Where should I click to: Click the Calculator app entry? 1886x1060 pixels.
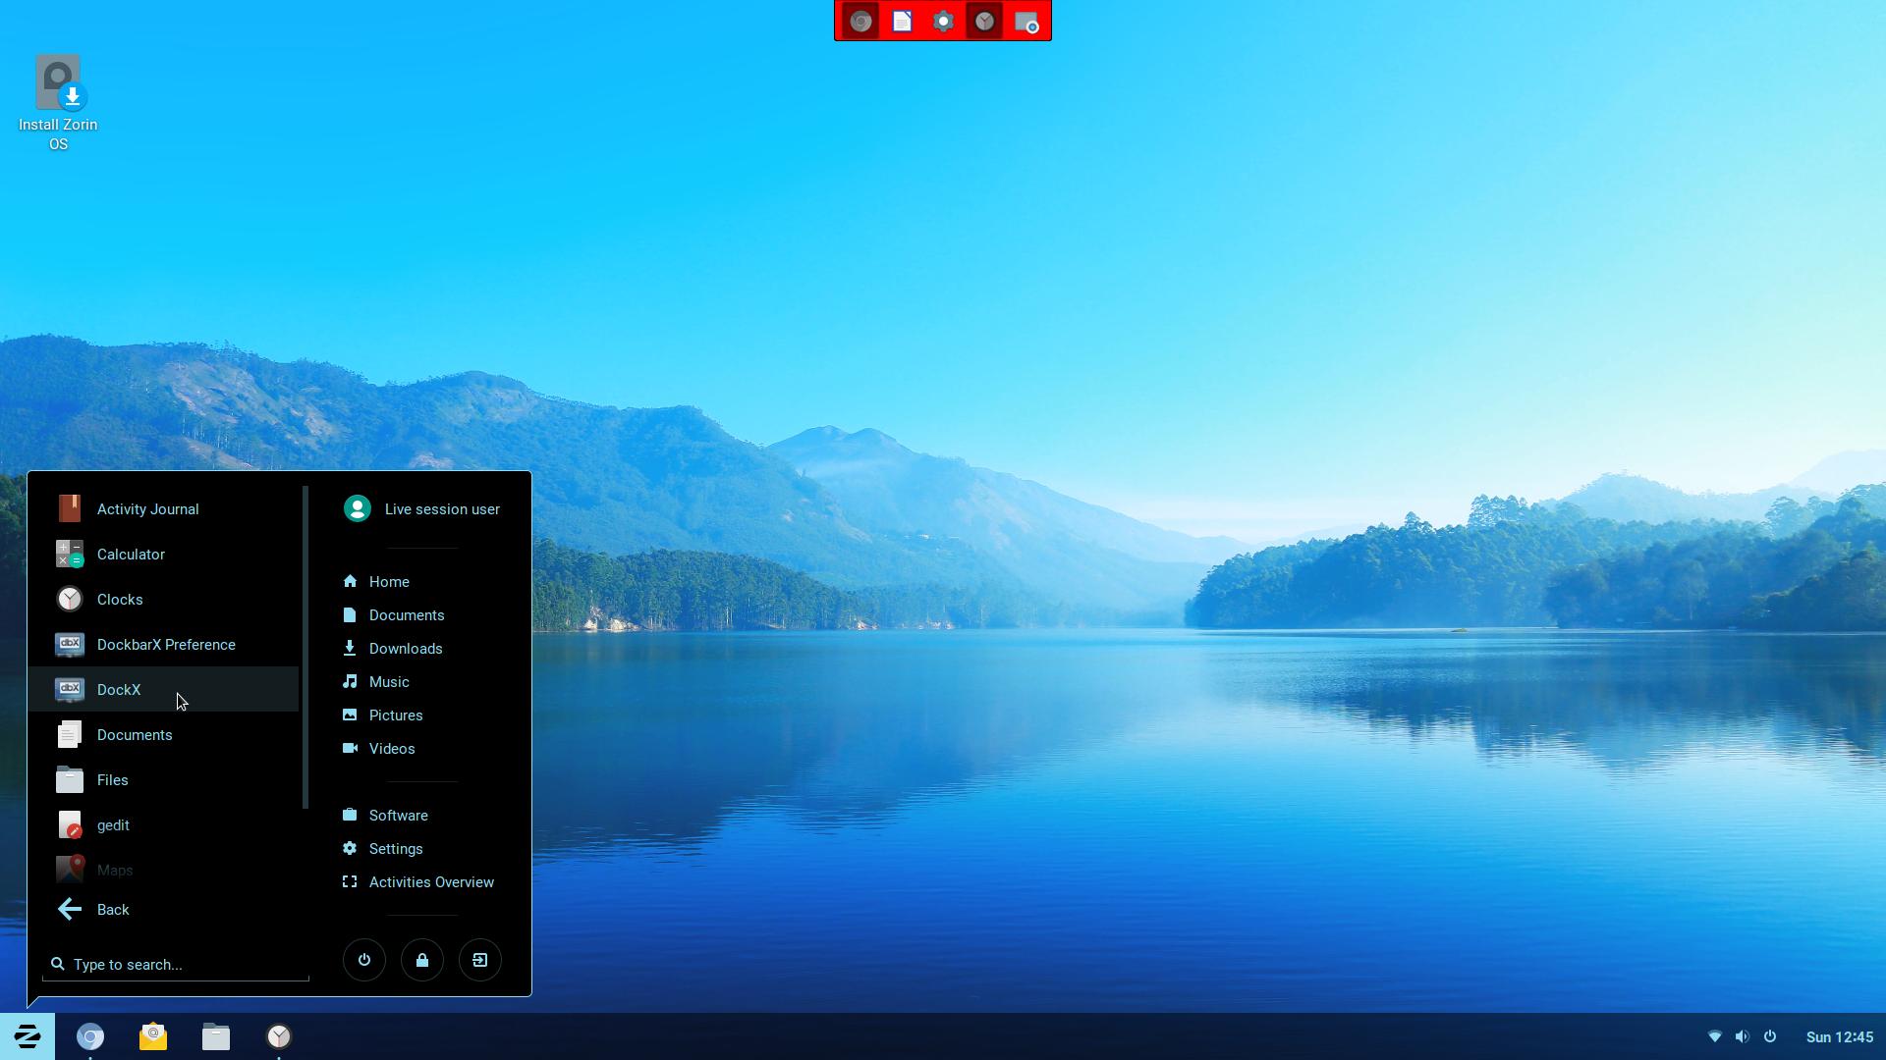pyautogui.click(x=130, y=555)
